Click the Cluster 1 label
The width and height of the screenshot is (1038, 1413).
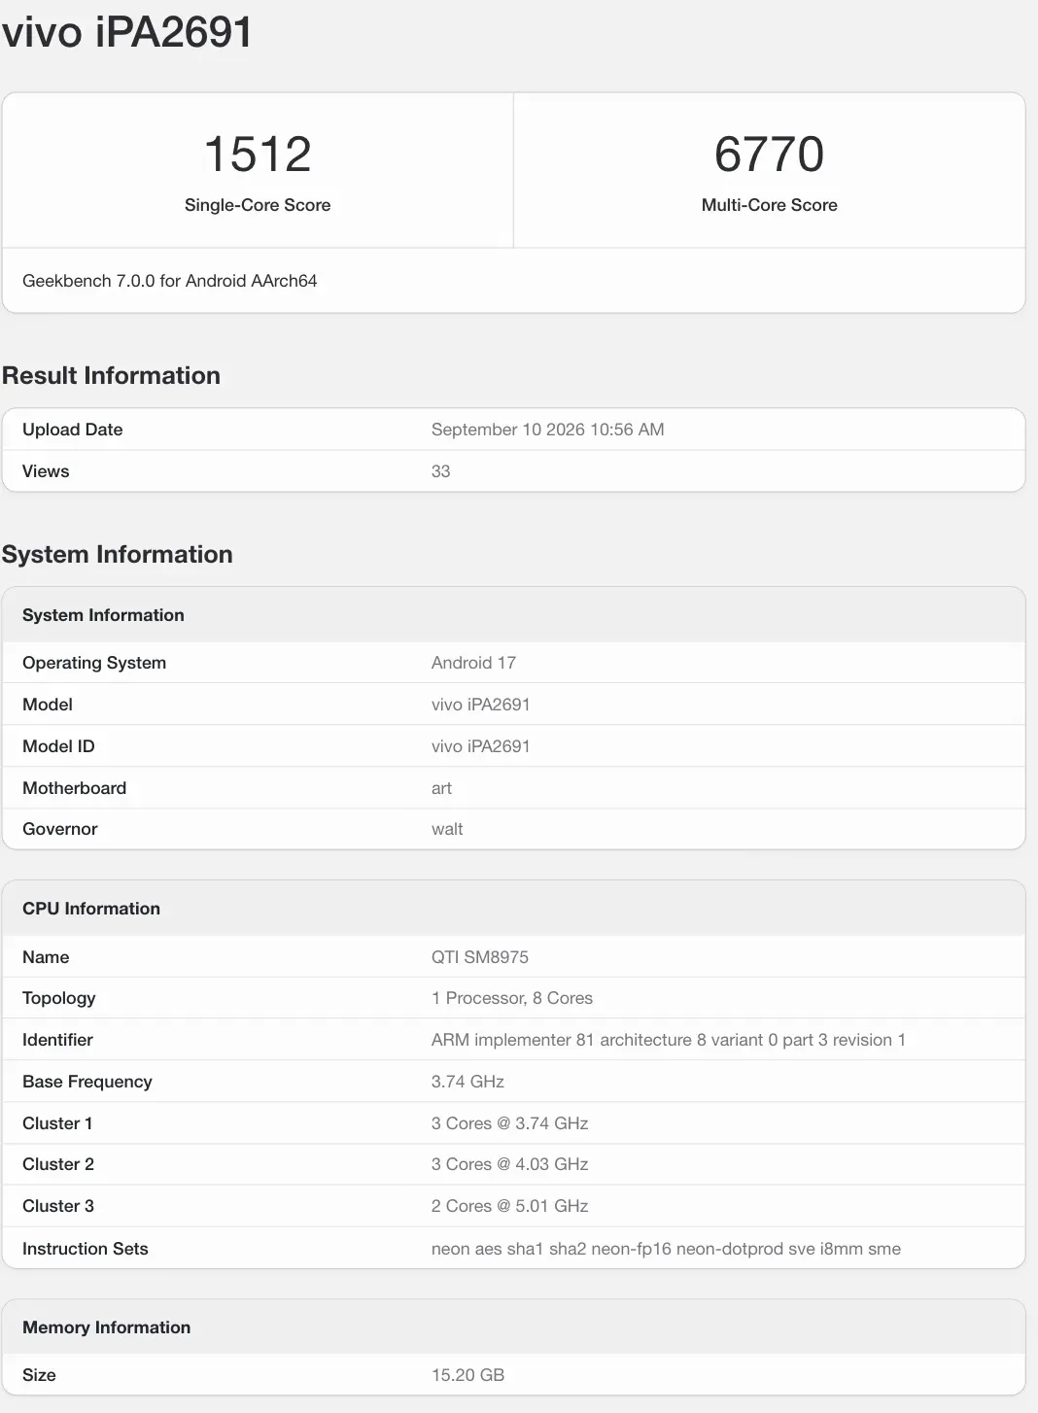click(x=57, y=1123)
